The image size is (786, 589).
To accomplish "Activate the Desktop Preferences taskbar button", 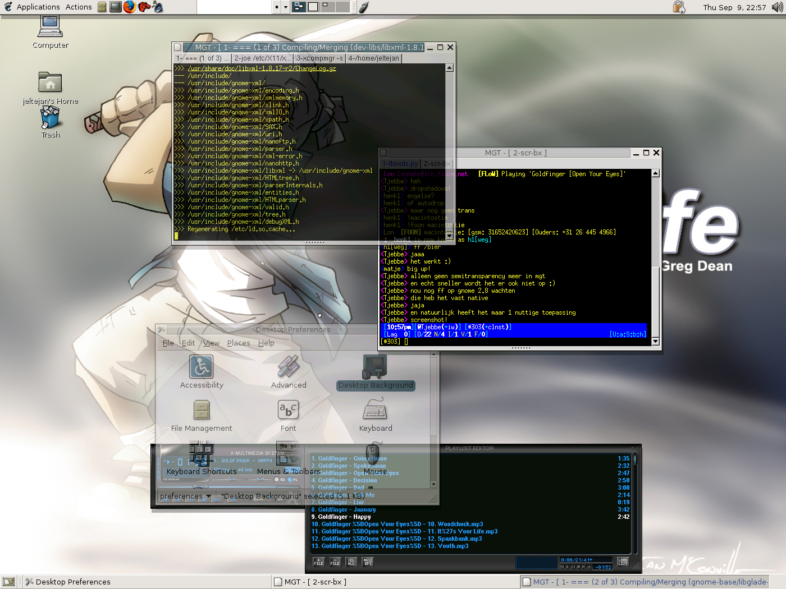I will pyautogui.click(x=146, y=582).
